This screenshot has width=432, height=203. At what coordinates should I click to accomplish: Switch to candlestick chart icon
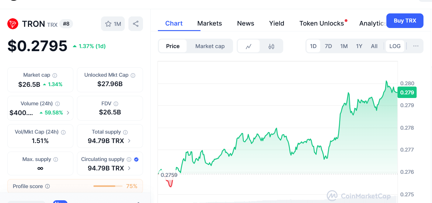click(271, 46)
